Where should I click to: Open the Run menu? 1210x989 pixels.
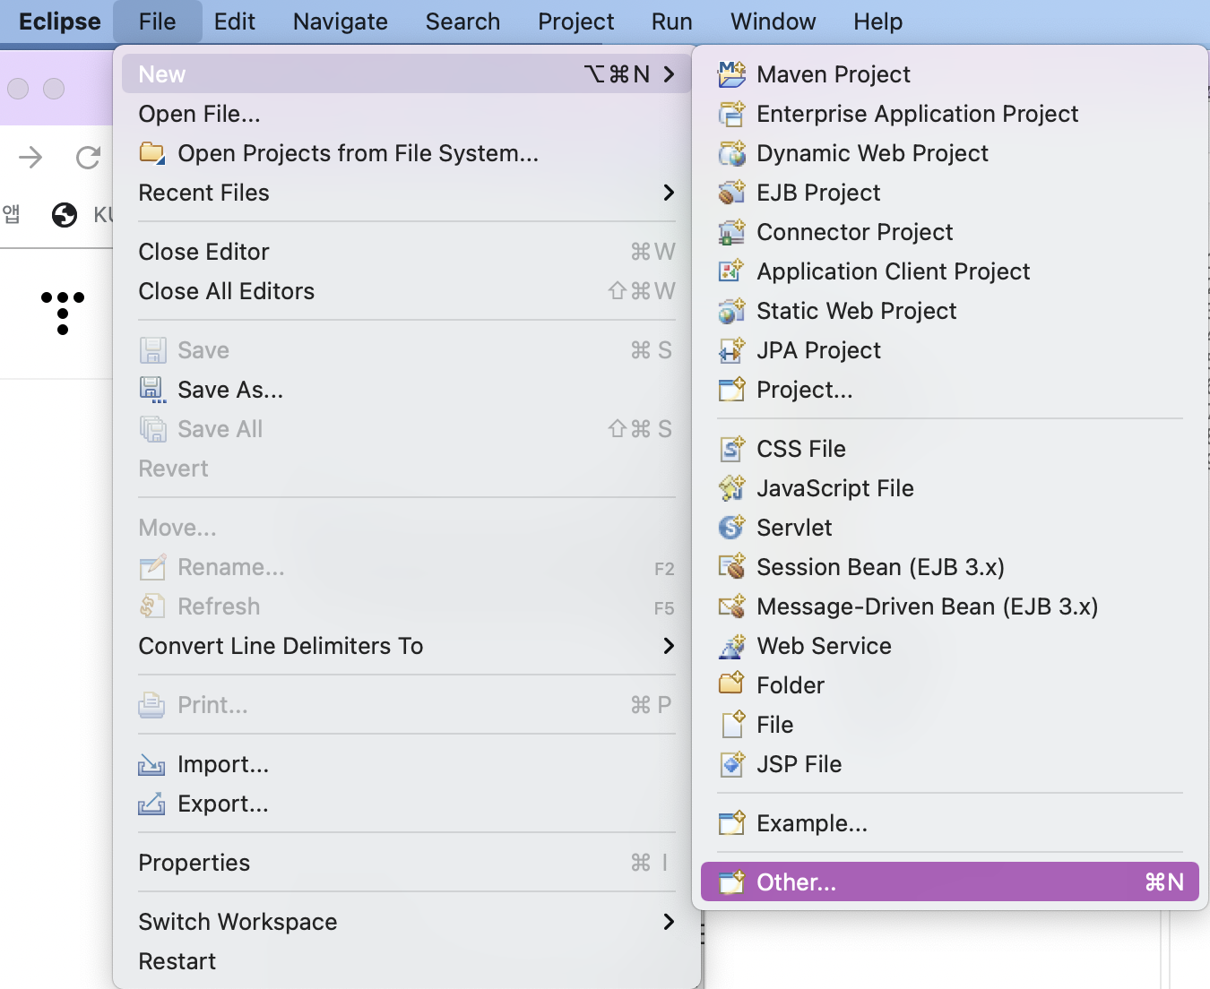[x=672, y=21]
